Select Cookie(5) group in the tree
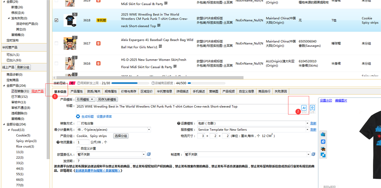 pyautogui.click(x=23, y=135)
